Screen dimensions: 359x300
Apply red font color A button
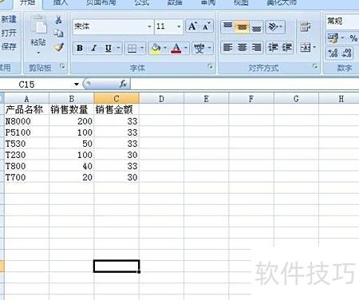[x=176, y=48]
